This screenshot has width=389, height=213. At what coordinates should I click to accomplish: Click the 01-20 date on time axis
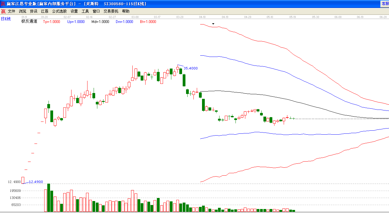point(45,17)
